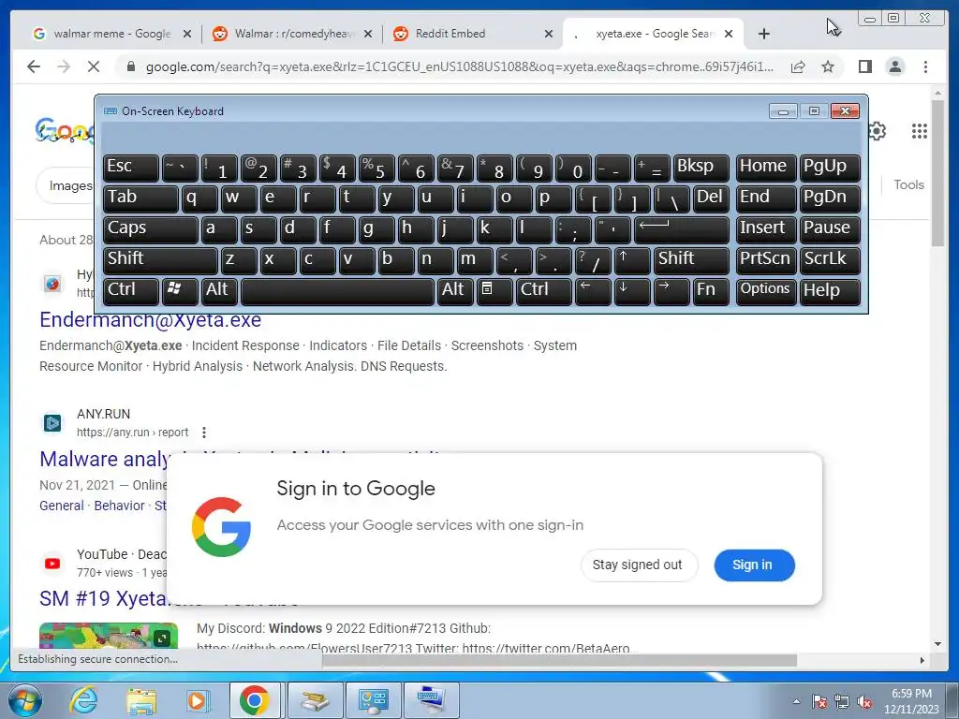Screen dimensions: 959x719
Task: Bookmark this page with the star icon
Action: 828,66
